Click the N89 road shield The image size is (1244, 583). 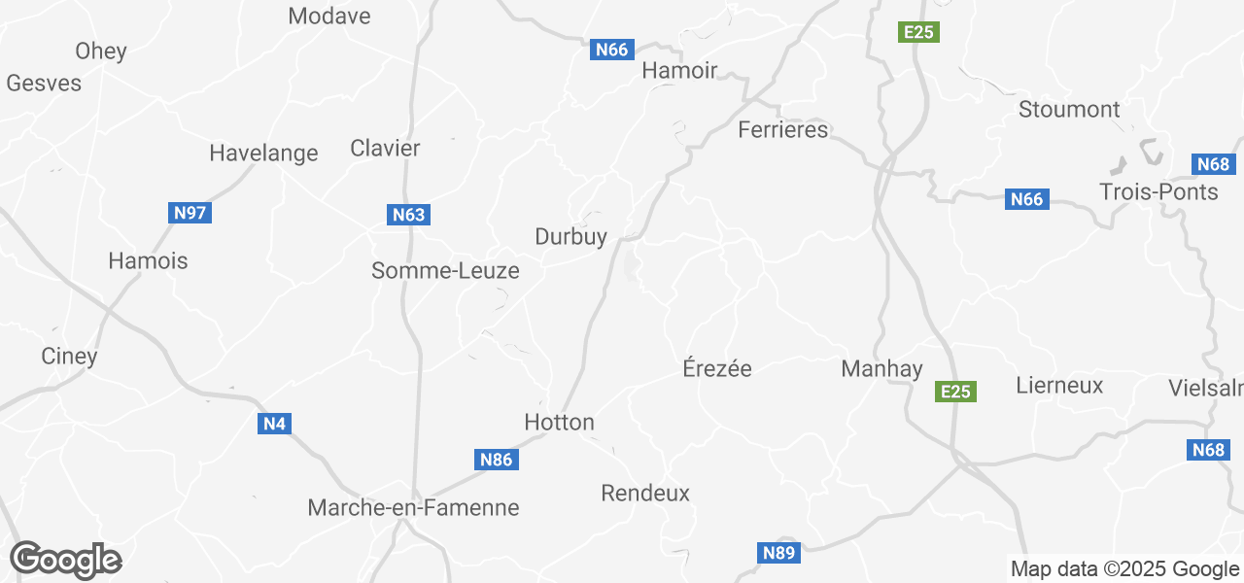pyautogui.click(x=778, y=554)
